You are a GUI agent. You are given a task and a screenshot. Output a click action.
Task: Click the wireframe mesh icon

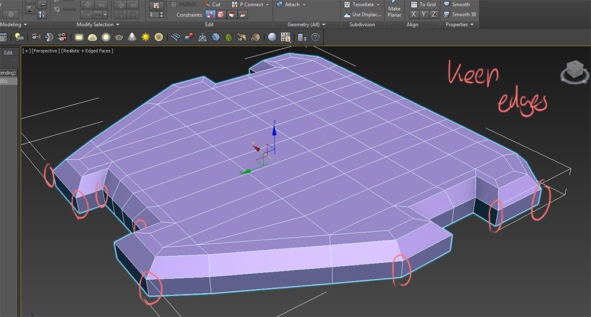click(x=202, y=37)
